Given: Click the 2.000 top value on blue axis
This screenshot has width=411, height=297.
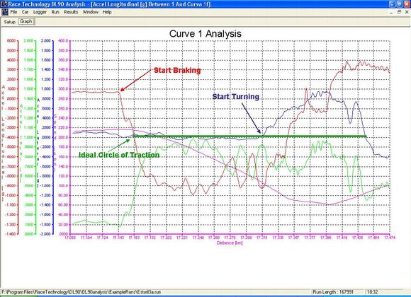Looking at the screenshot, I should pos(46,41).
